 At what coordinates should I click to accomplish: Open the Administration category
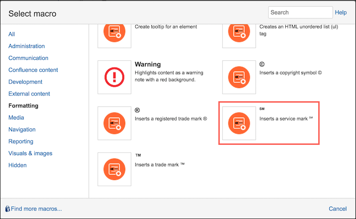coord(27,46)
